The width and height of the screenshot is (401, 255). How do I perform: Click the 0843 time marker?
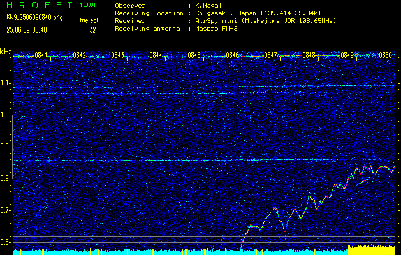118,55
